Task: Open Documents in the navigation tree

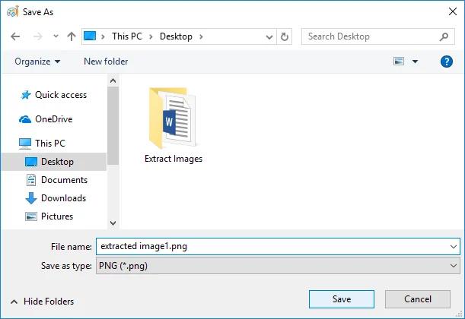Action: tap(64, 180)
